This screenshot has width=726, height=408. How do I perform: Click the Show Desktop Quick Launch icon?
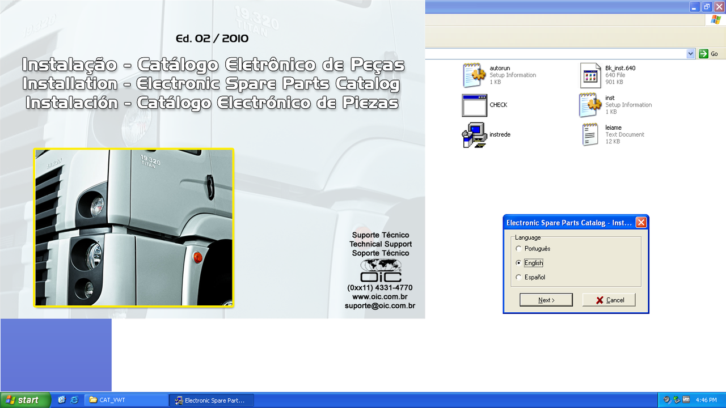62,400
